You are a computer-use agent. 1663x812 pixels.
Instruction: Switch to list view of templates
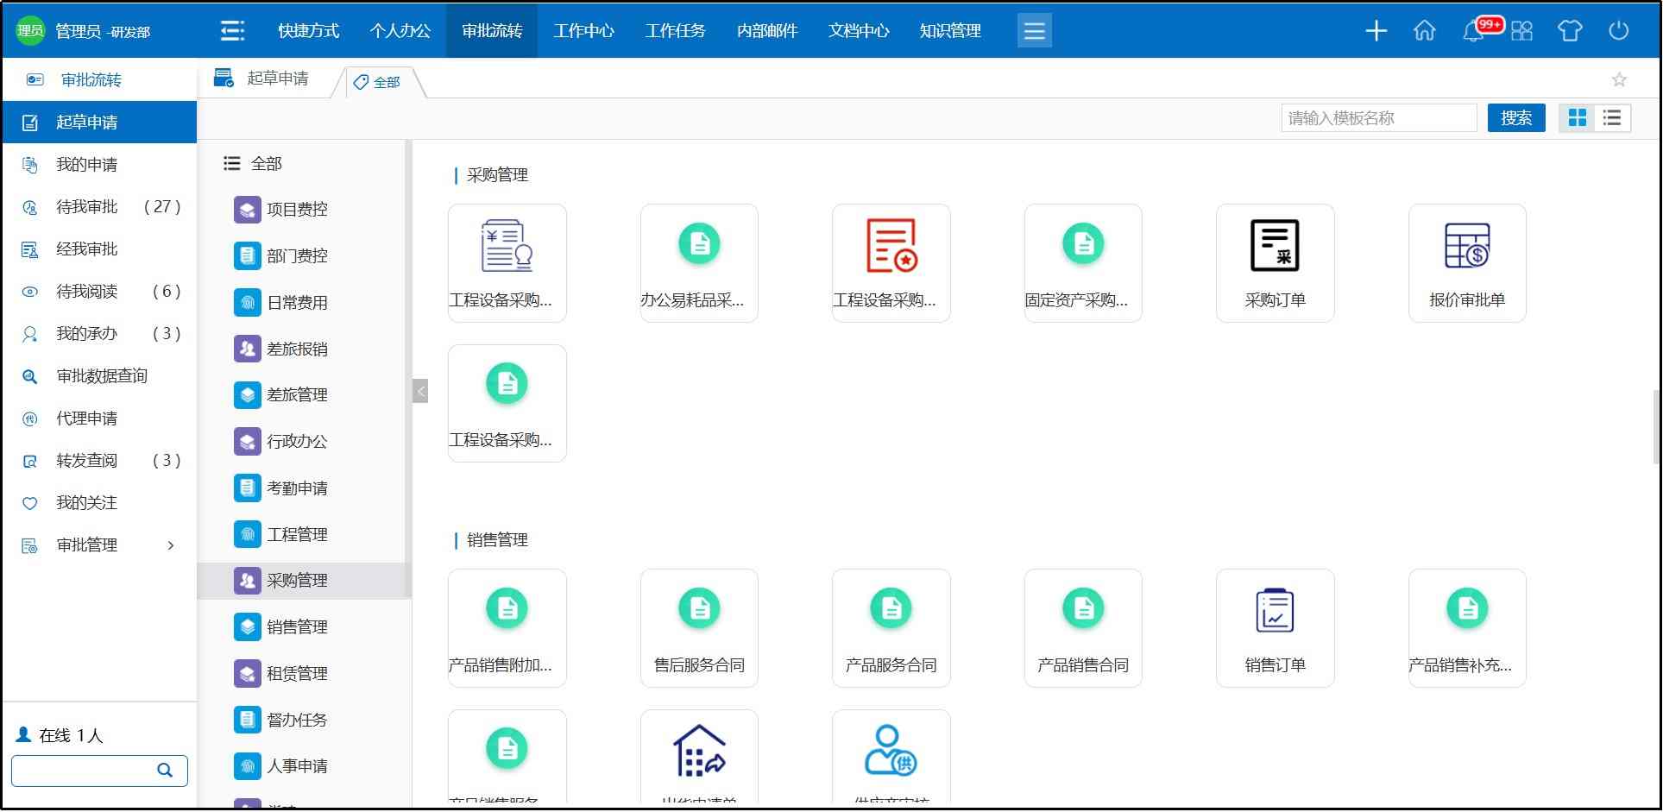click(x=1610, y=118)
